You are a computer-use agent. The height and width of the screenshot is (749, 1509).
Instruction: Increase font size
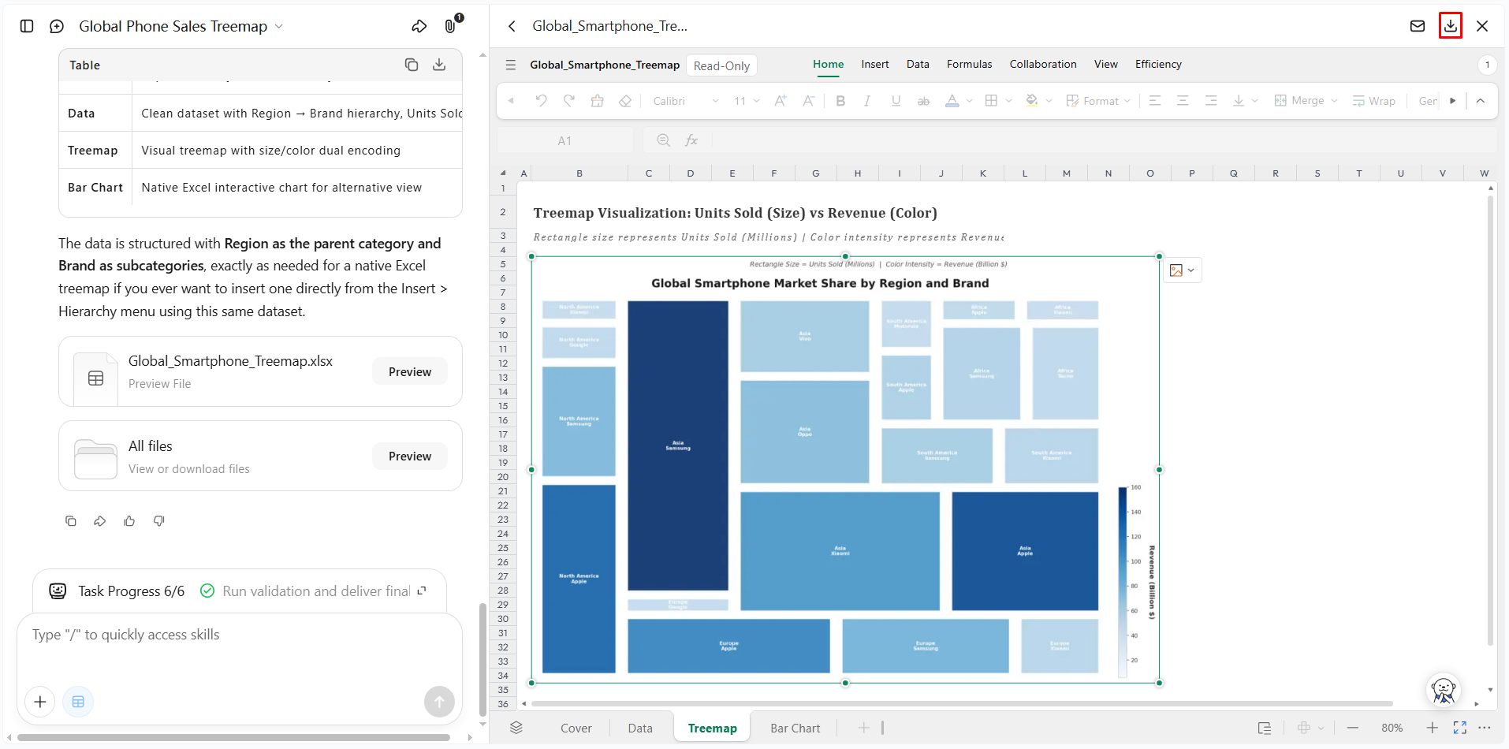pyautogui.click(x=781, y=101)
